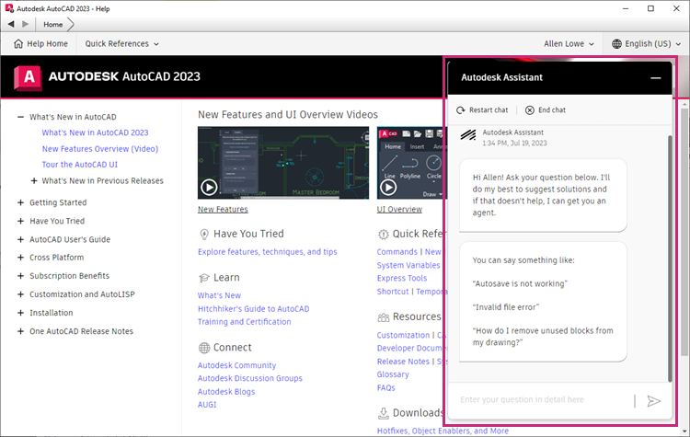This screenshot has width=690, height=437.
Task: Expand the Getting Started section
Action: (x=20, y=202)
